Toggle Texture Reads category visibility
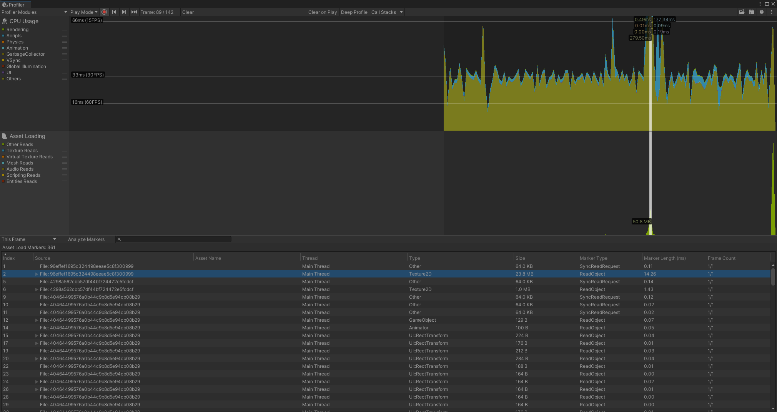Screen dimensions: 777x412 [x=22, y=151]
